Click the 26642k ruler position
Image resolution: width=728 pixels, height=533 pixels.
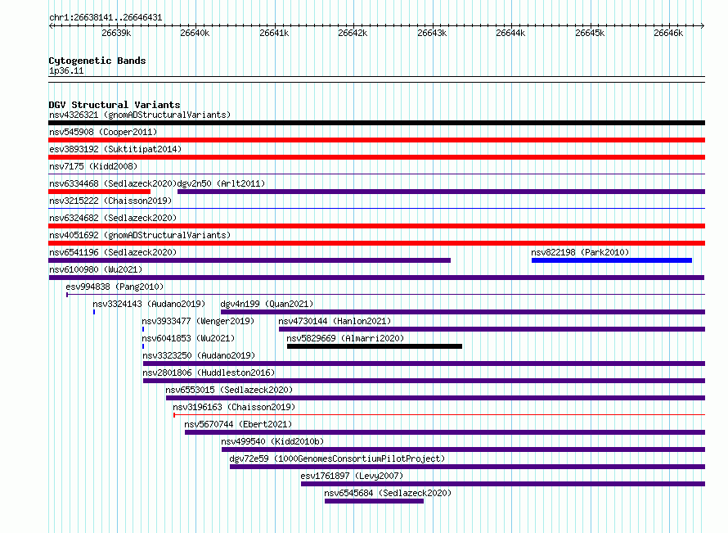click(x=353, y=33)
